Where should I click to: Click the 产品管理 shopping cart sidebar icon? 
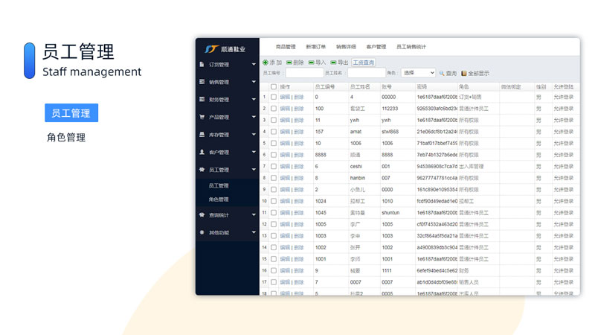(202, 117)
